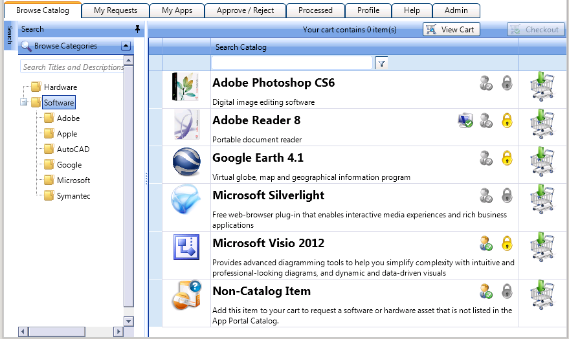The width and height of the screenshot is (569, 339).
Task: Click the category tree scroll-up arrow
Action: [x=128, y=60]
